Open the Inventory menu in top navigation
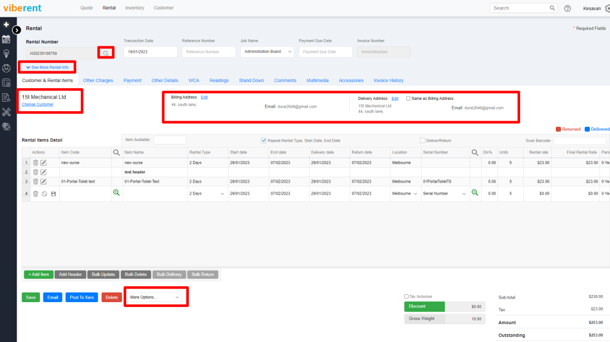Image resolution: width=610 pixels, height=342 pixels. (135, 8)
